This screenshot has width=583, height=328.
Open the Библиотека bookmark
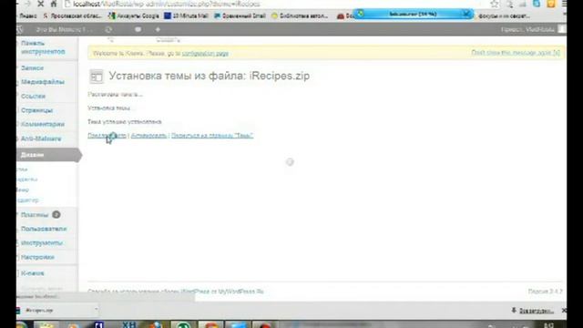(300, 16)
